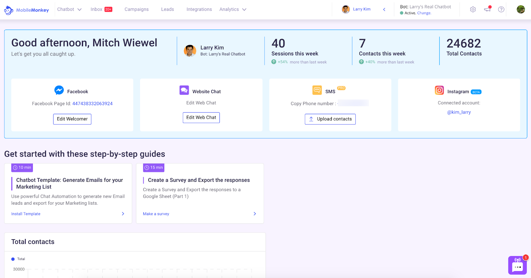Toggle the Total series legend dot
Image resolution: width=531 pixels, height=278 pixels.
(x=13, y=259)
